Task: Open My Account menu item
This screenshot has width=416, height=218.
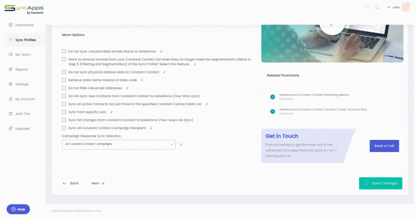Action: tap(25, 99)
